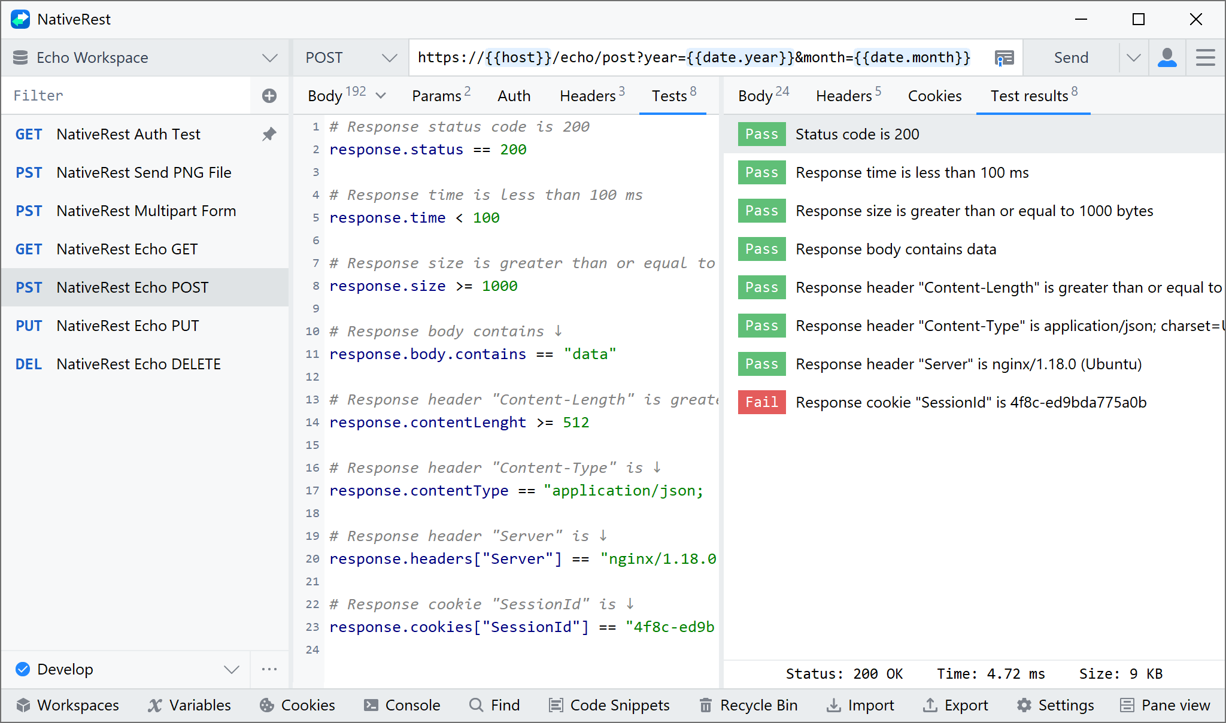The height and width of the screenshot is (723, 1226).
Task: Open the Develop environment dropdown chevron
Action: [232, 669]
